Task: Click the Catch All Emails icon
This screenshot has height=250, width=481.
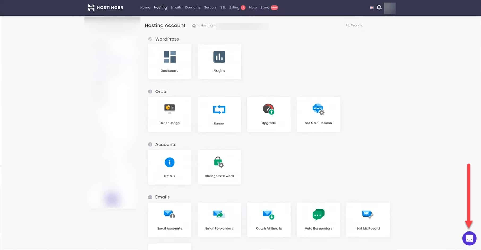Action: (269, 215)
